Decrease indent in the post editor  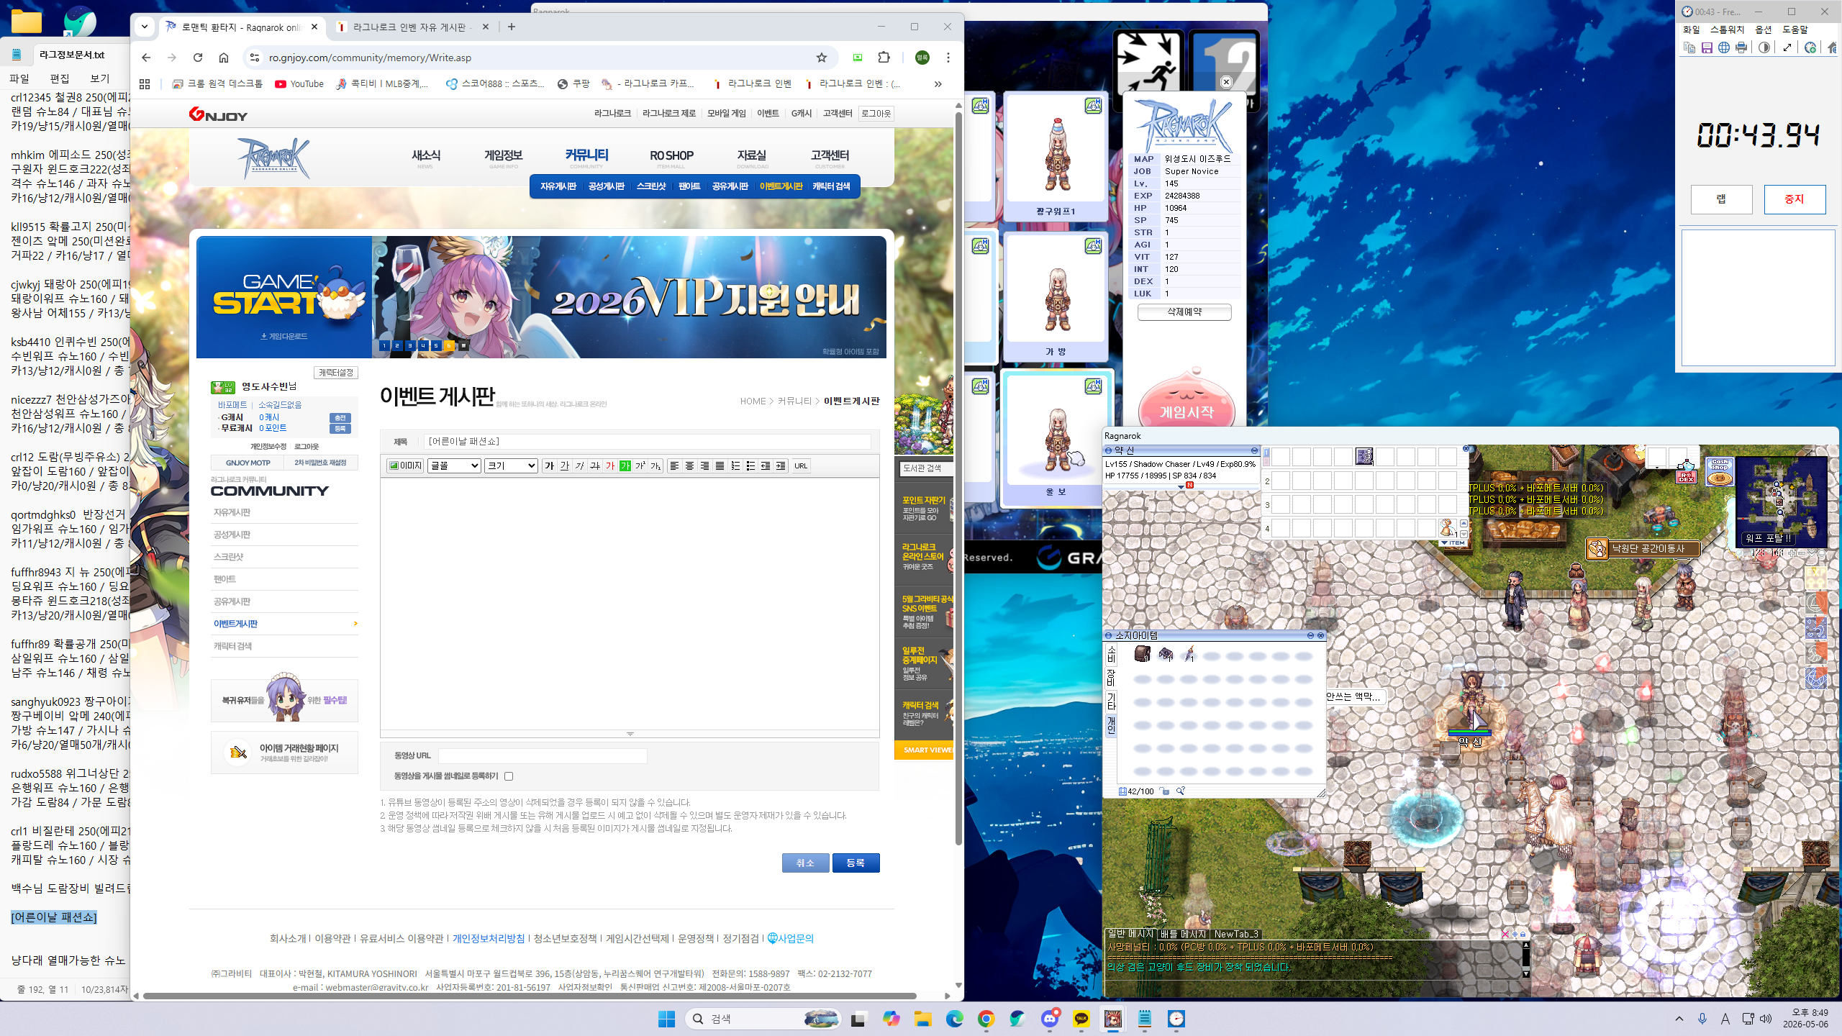pyautogui.click(x=766, y=466)
